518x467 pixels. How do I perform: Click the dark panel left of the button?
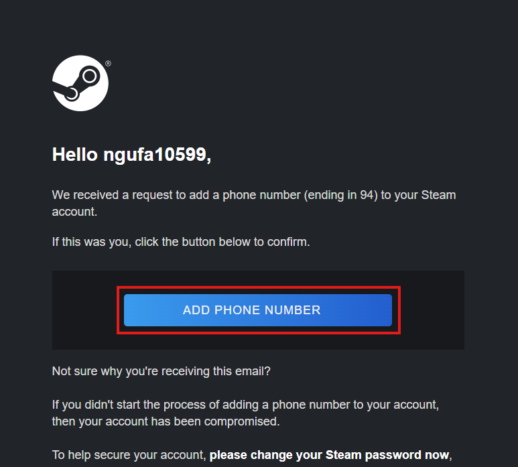(x=84, y=310)
